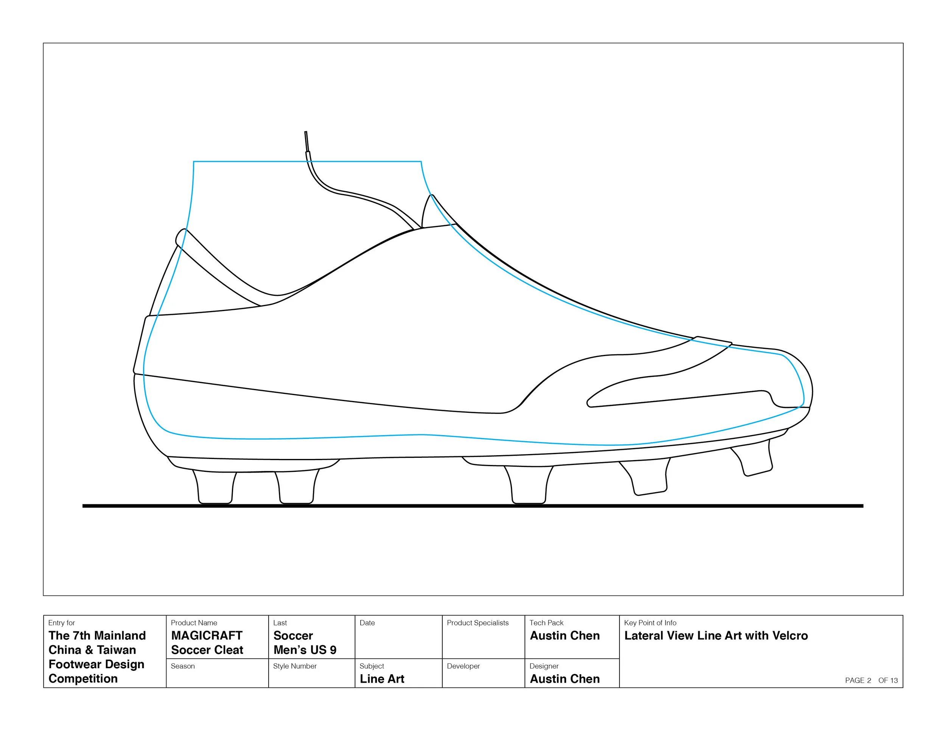
Task: Click "The 7th Mainland China & Taiwan" competition text
Action: pos(97,643)
